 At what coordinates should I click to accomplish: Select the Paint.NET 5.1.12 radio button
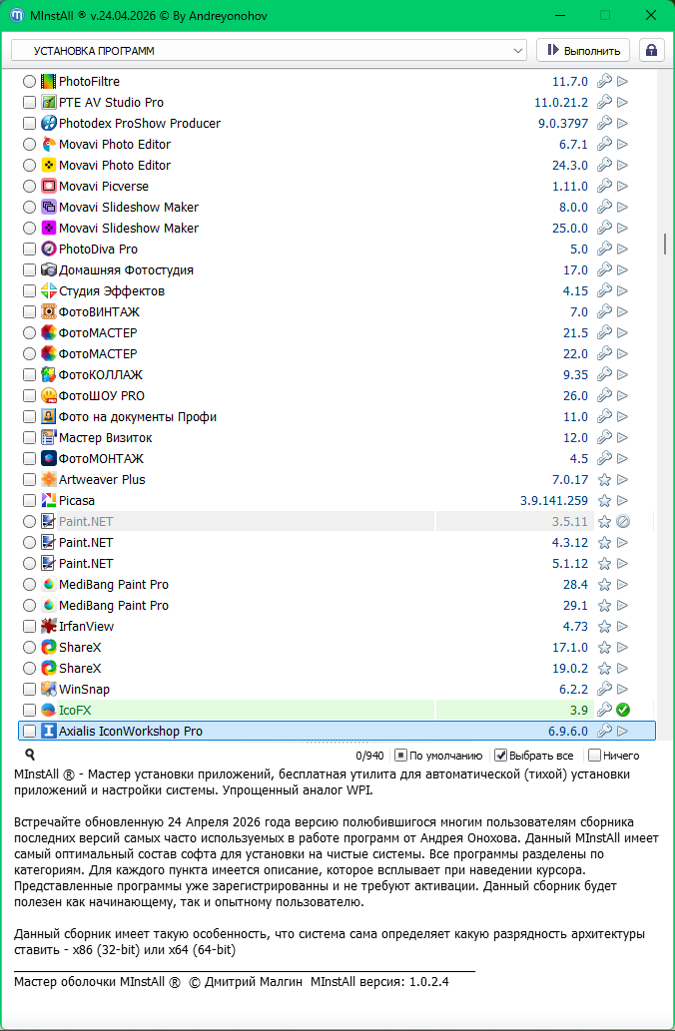(x=29, y=564)
